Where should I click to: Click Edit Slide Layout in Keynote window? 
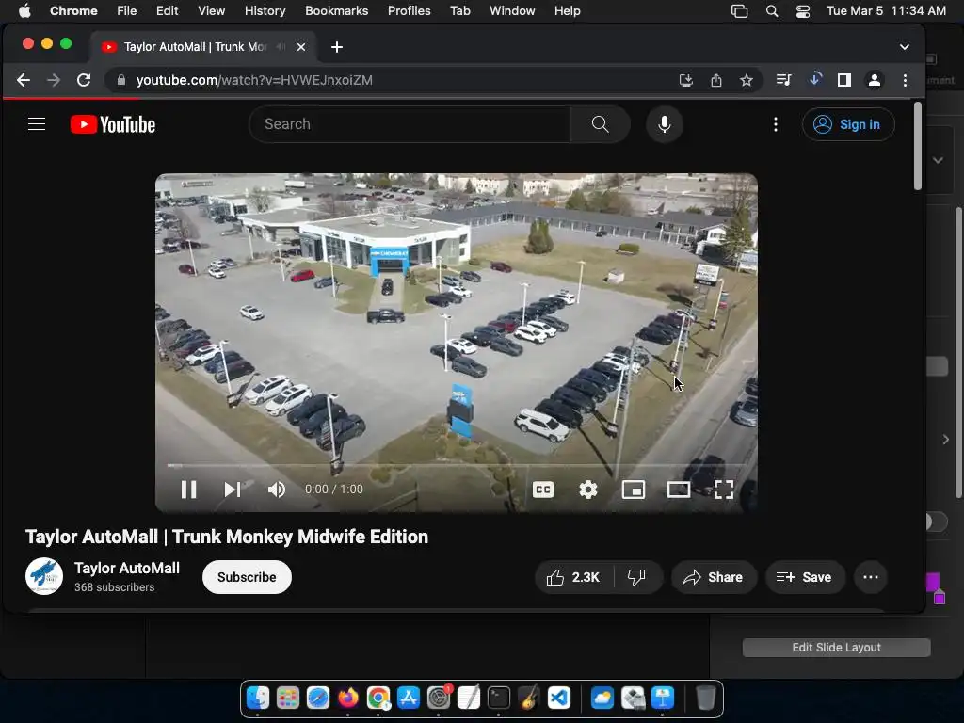click(836, 648)
